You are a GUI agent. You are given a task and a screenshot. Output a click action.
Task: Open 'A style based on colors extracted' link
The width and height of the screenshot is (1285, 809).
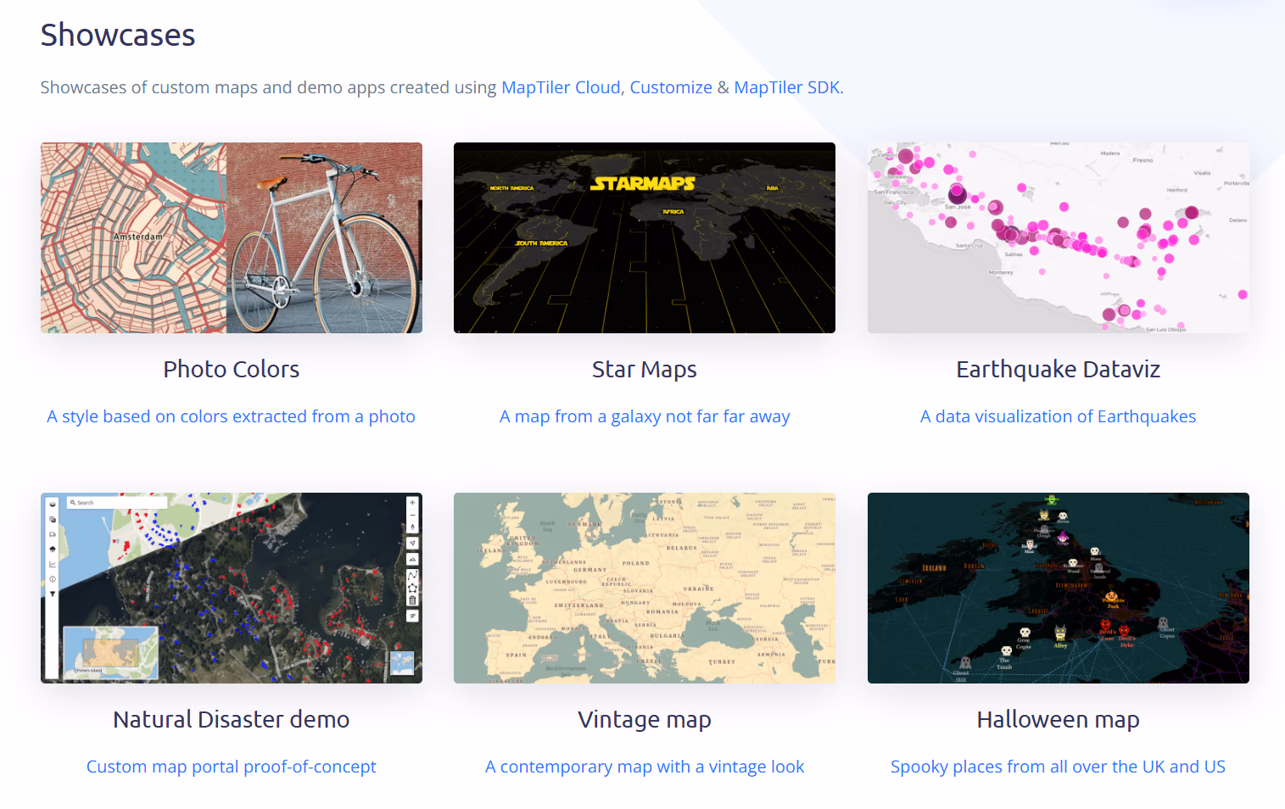(x=232, y=416)
